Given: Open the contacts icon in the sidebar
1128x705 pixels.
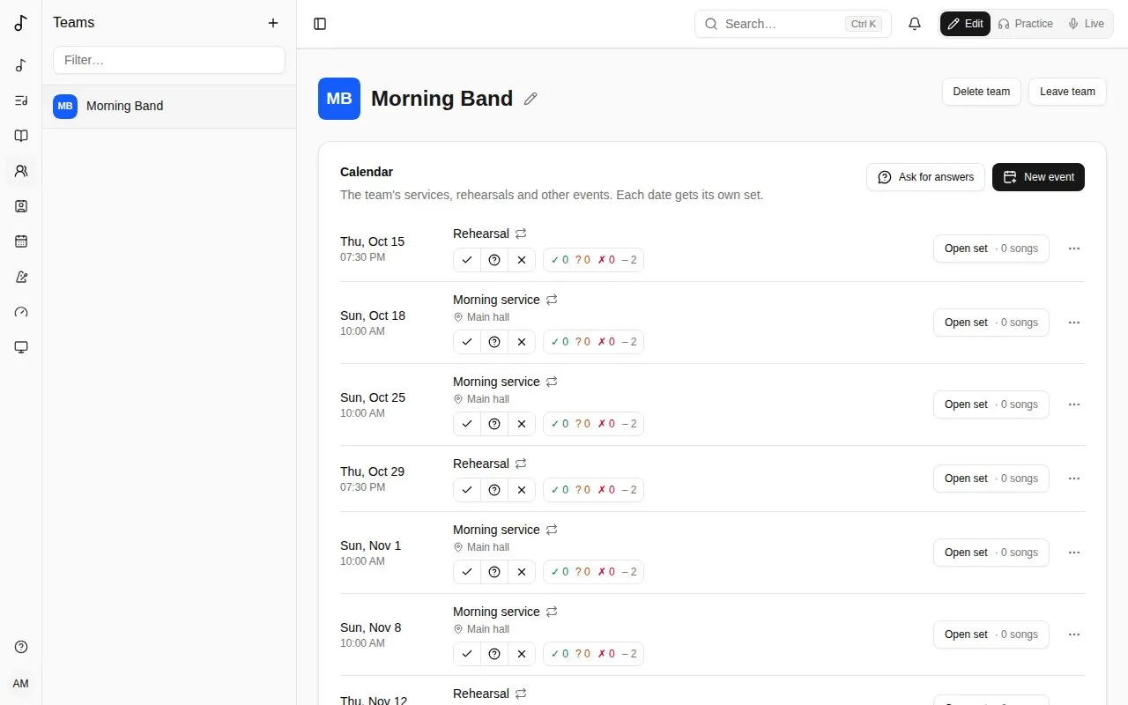Looking at the screenshot, I should [21, 206].
